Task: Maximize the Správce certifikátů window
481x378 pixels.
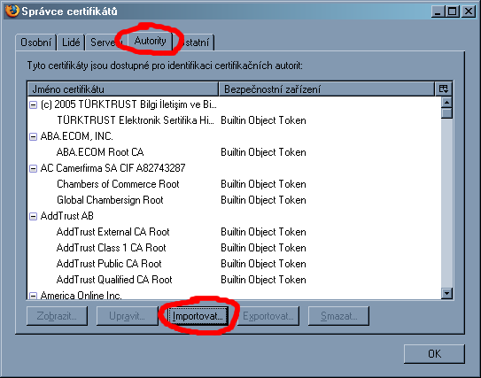Action: (452, 12)
